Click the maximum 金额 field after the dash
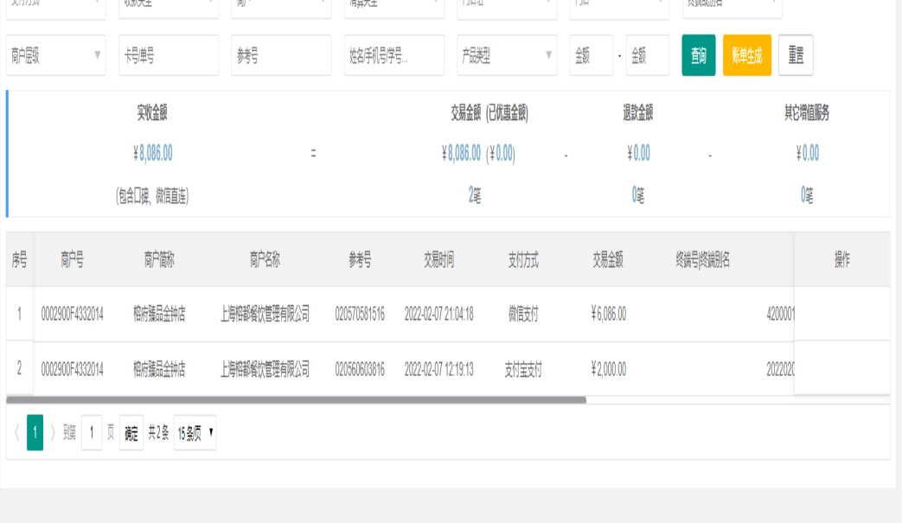 (x=648, y=56)
